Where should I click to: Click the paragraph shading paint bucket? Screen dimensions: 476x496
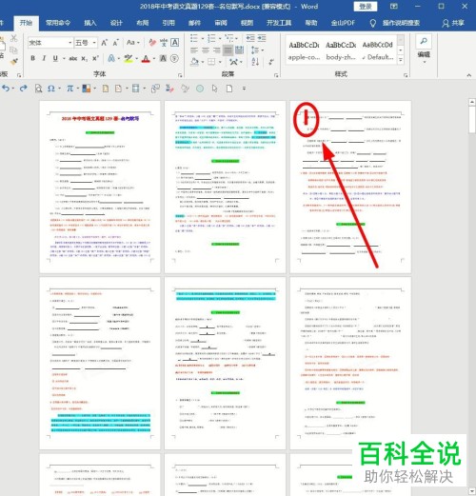(194, 62)
